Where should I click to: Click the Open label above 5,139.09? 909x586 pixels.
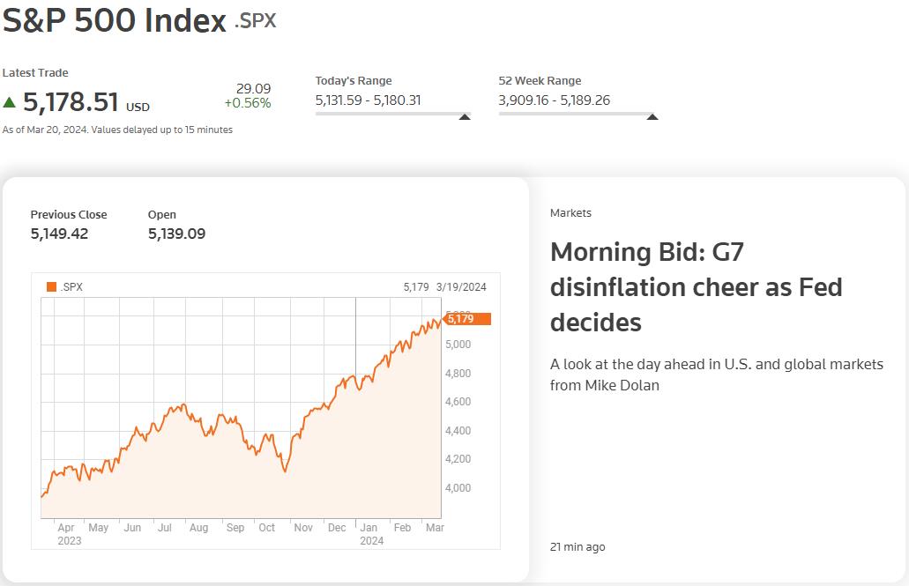pyautogui.click(x=161, y=214)
